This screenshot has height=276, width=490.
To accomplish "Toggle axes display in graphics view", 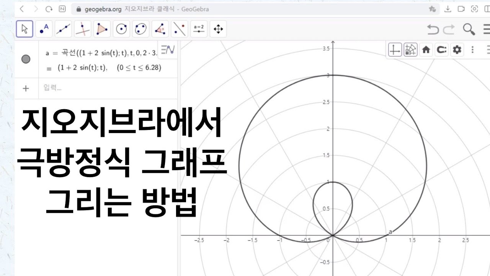I will [395, 49].
